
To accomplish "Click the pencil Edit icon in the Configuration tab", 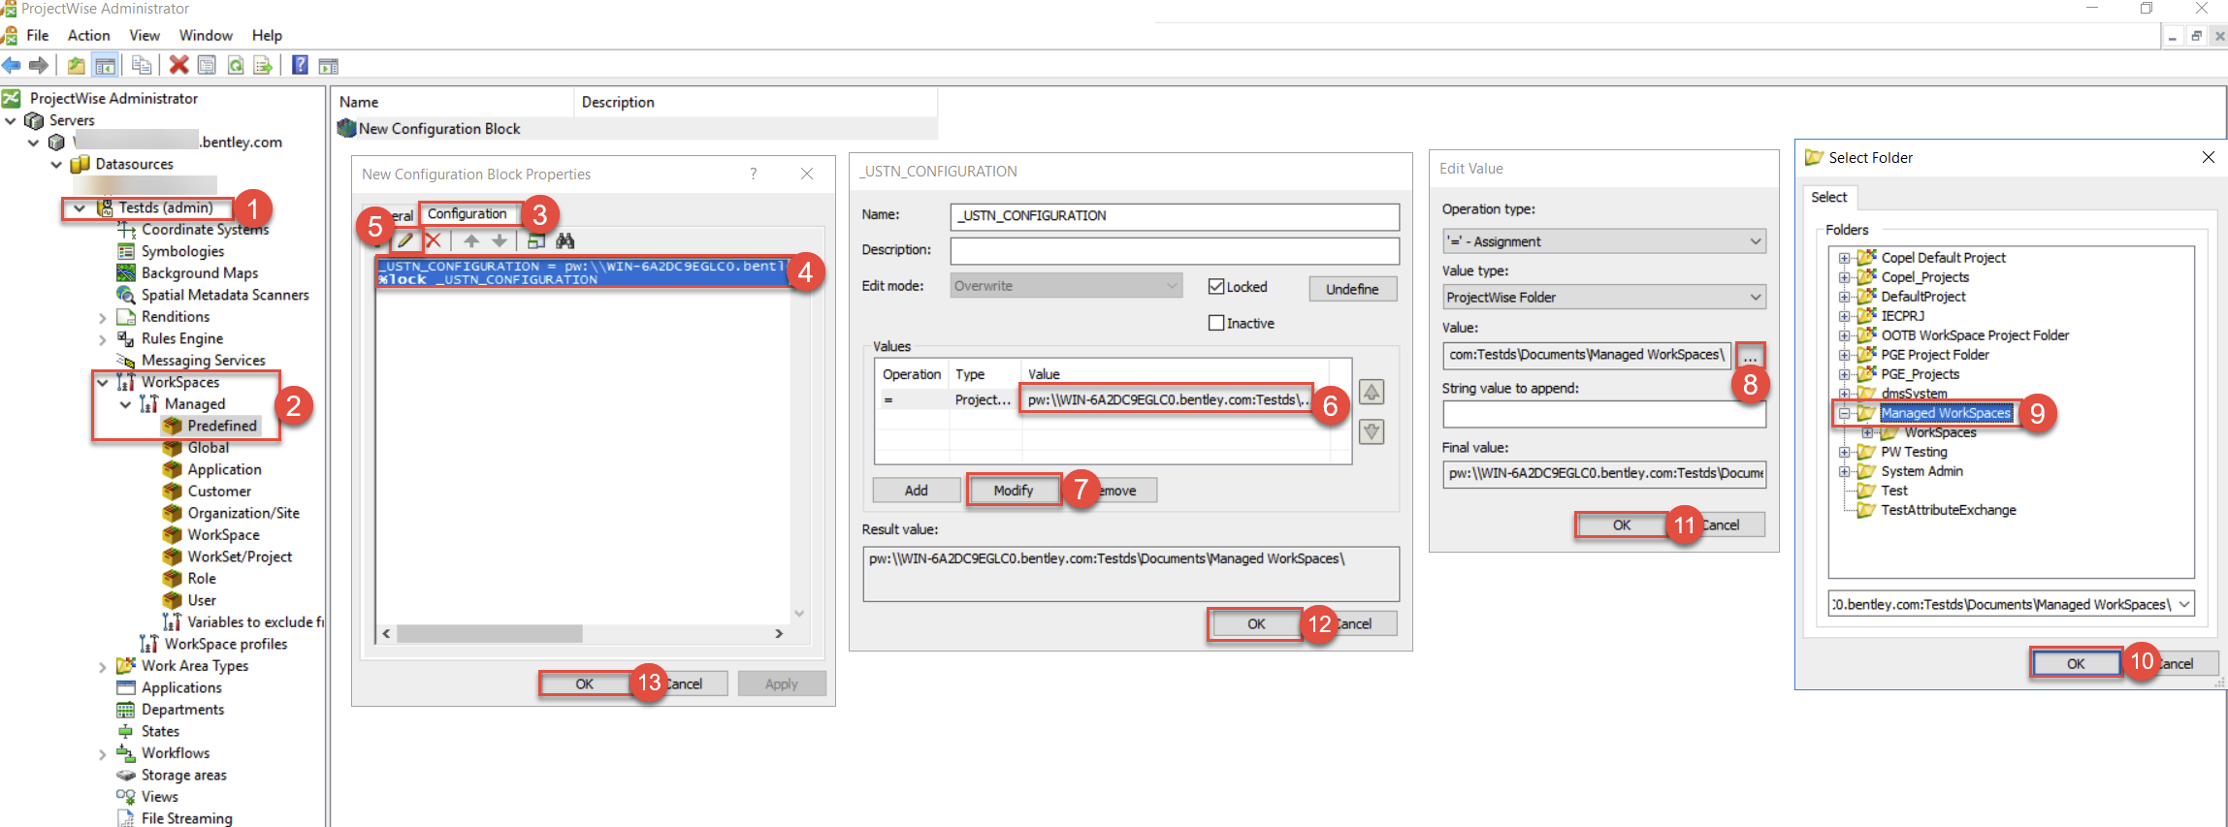I will (x=405, y=240).
